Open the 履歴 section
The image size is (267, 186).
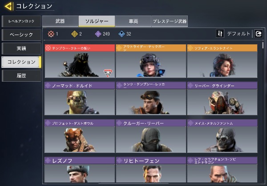click(x=21, y=76)
